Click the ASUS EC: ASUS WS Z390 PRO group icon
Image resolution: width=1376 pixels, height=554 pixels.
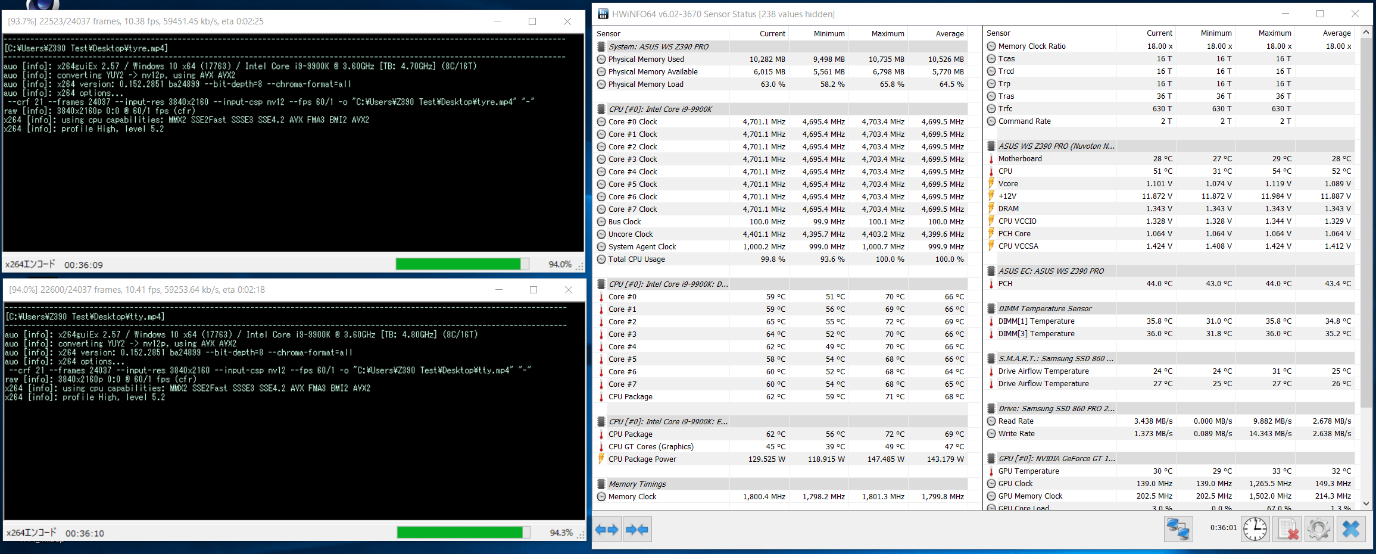click(991, 271)
